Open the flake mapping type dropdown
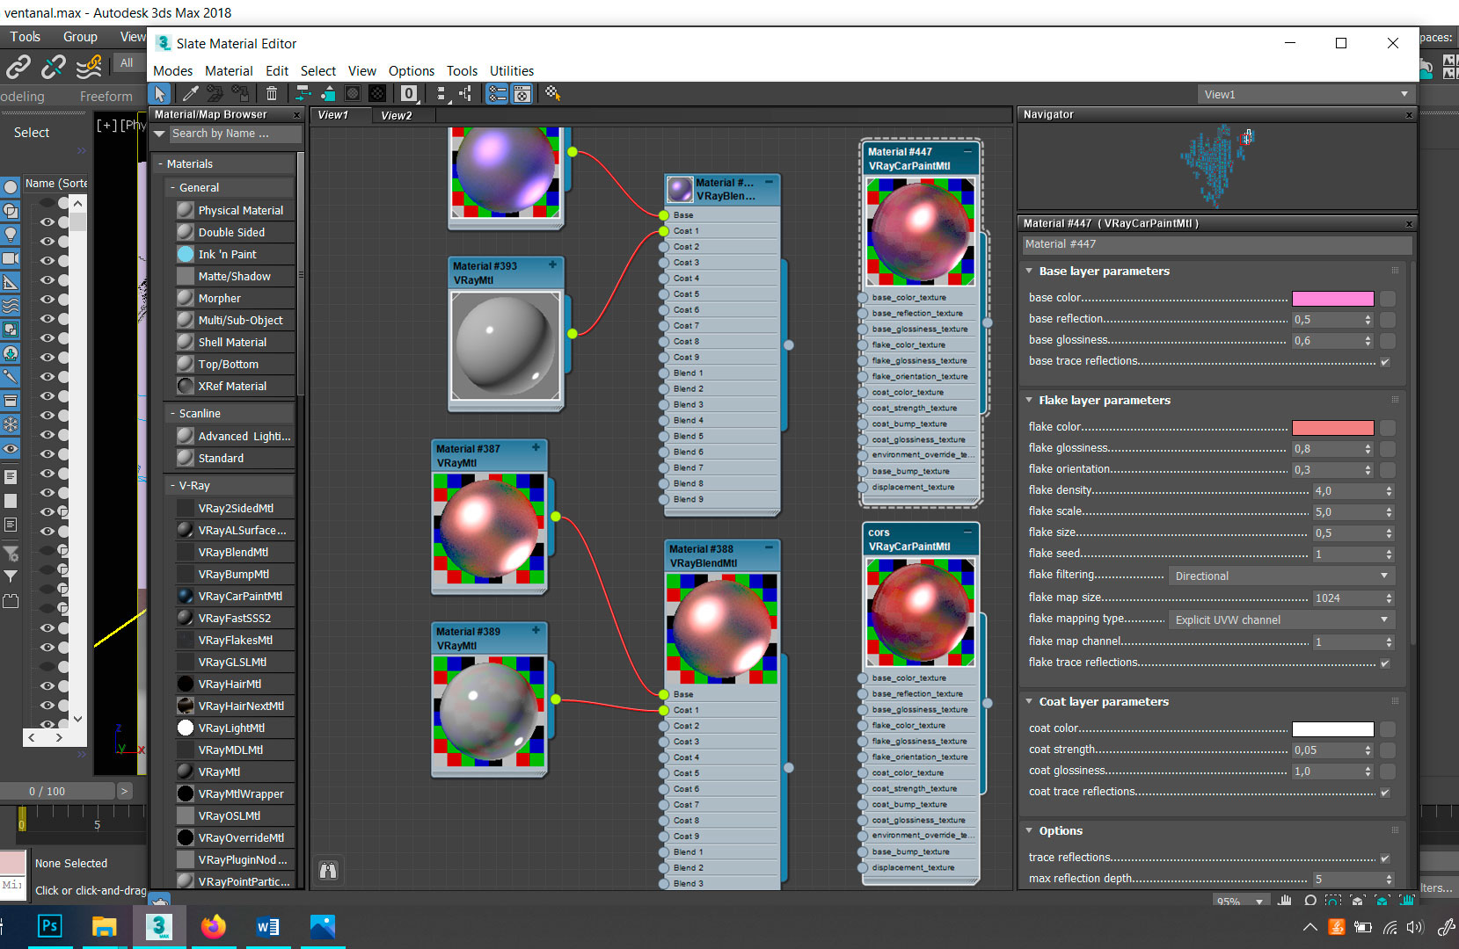The width and height of the screenshot is (1459, 949). click(1280, 620)
